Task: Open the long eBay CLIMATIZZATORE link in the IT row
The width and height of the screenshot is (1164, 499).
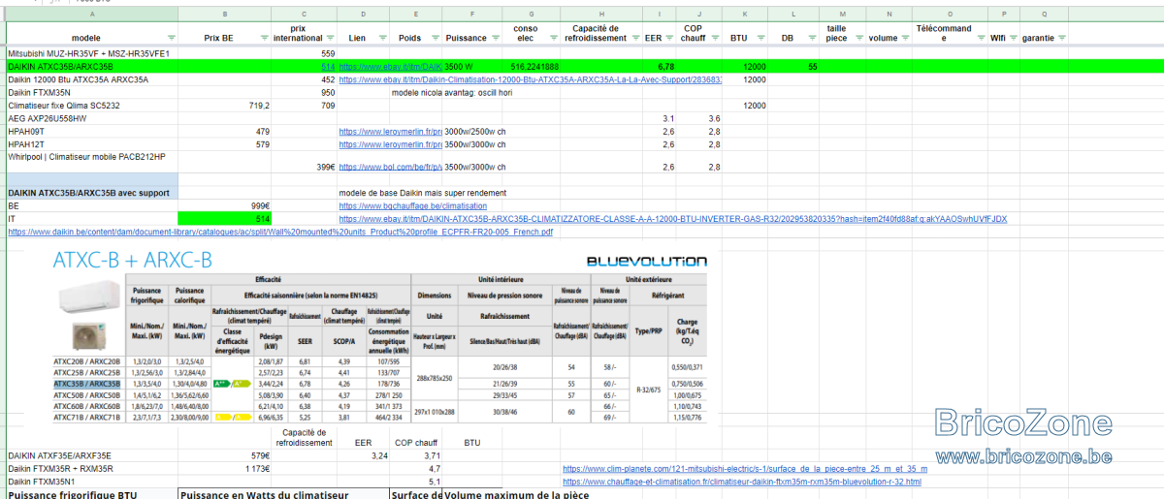Action: (672, 219)
